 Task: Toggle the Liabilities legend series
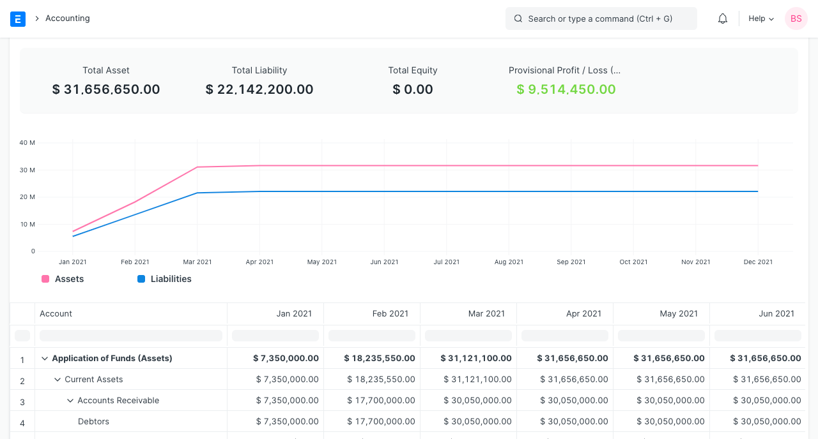click(x=171, y=279)
